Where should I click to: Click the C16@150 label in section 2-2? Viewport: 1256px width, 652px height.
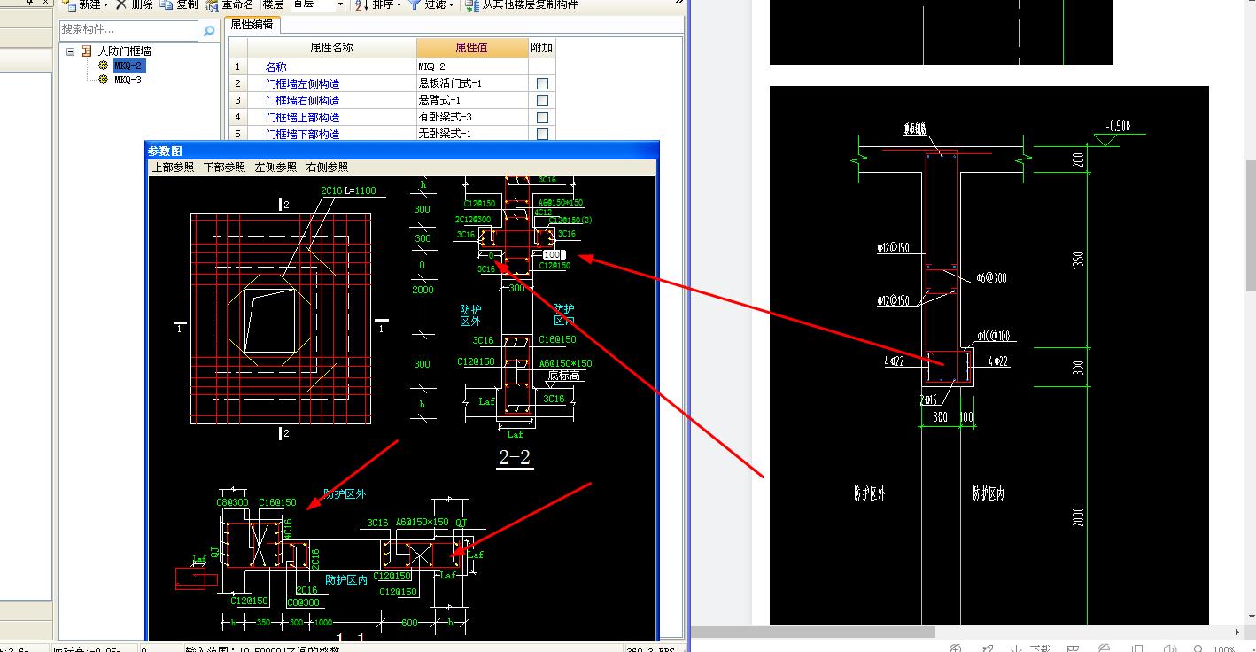click(x=557, y=339)
